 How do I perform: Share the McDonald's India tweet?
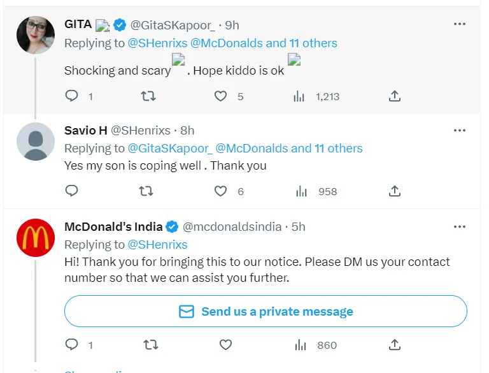[394, 345]
